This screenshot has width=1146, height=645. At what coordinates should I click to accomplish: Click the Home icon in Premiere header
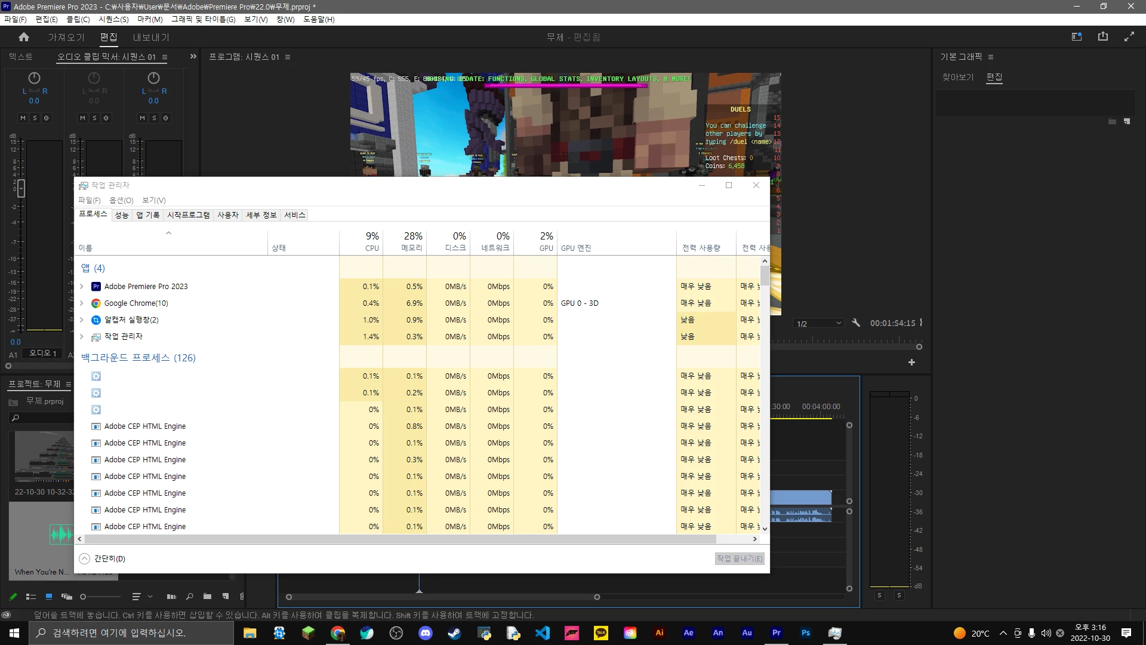tap(24, 37)
